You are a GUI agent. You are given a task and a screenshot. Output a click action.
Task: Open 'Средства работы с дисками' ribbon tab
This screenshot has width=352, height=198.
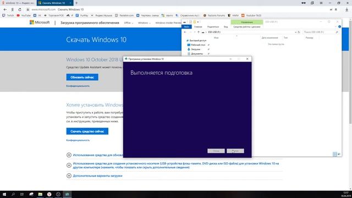247,27
